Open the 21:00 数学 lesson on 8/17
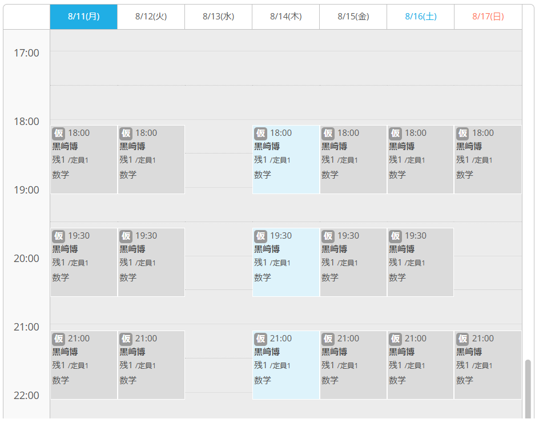This screenshot has width=539, height=423. [488, 365]
